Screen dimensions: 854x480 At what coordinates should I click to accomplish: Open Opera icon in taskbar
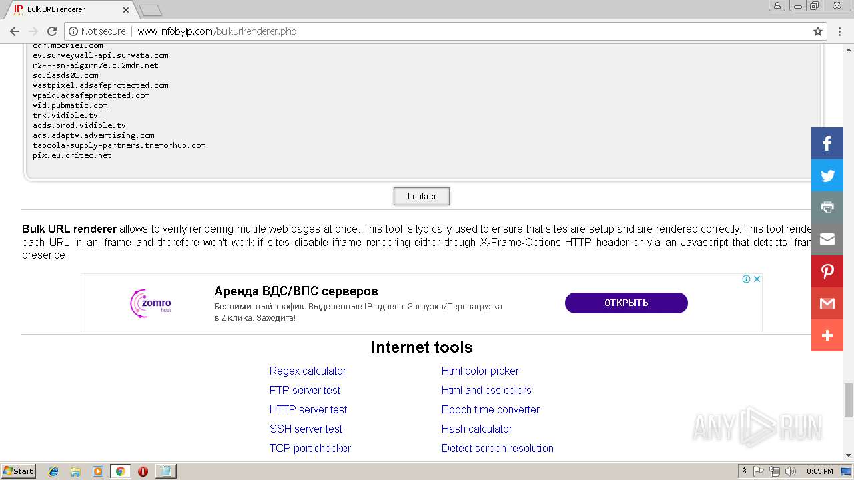click(x=143, y=471)
